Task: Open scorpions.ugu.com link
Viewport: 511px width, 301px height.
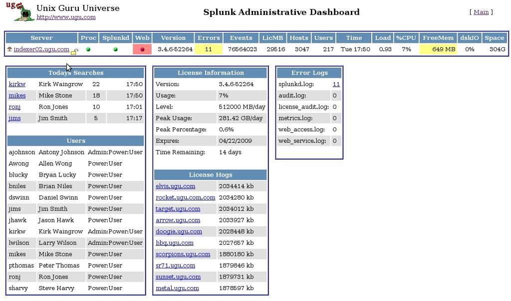Action: 183,254
